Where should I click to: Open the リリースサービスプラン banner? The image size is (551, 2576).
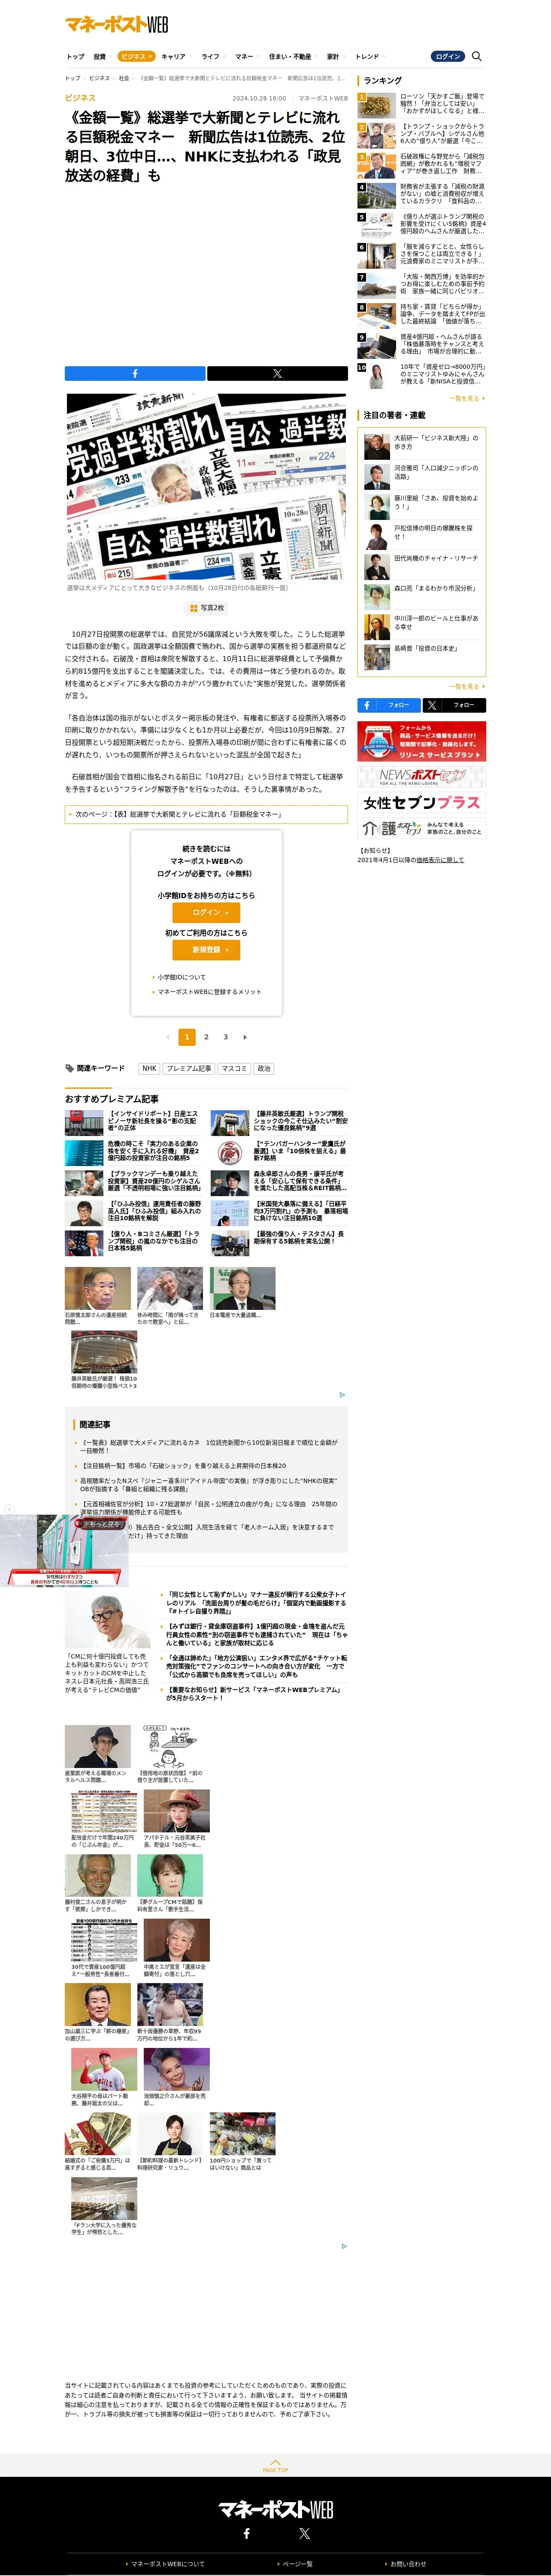422,741
